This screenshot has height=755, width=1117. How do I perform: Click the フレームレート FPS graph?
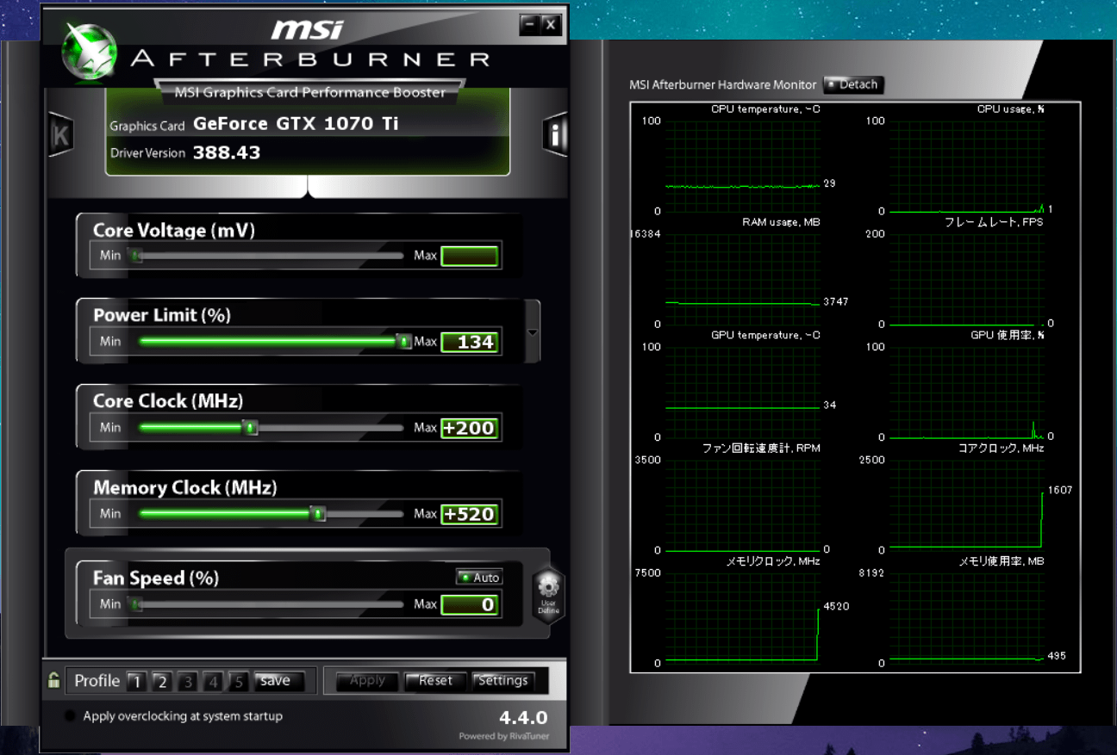[x=967, y=280]
